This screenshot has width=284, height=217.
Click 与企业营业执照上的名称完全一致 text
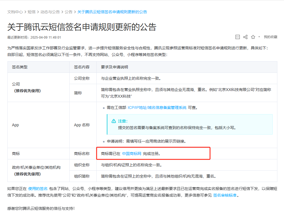131,78
